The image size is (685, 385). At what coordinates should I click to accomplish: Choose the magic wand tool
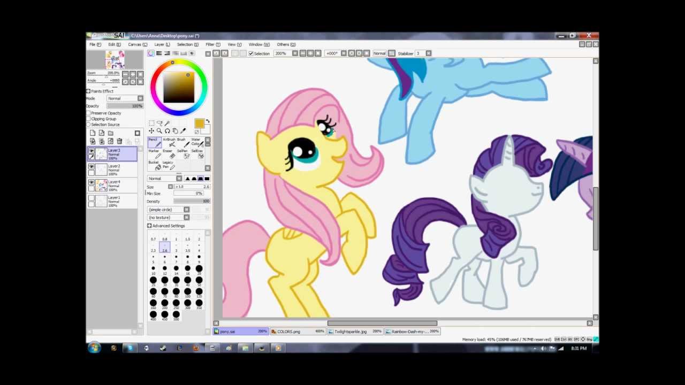pos(167,124)
